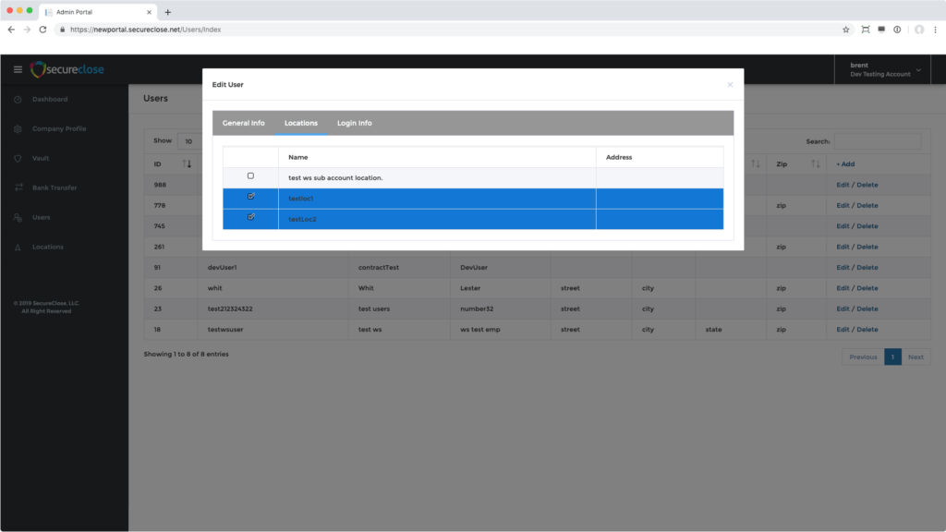Image resolution: width=946 pixels, height=532 pixels.
Task: Open Company Profile in the sidebar
Action: coord(58,129)
